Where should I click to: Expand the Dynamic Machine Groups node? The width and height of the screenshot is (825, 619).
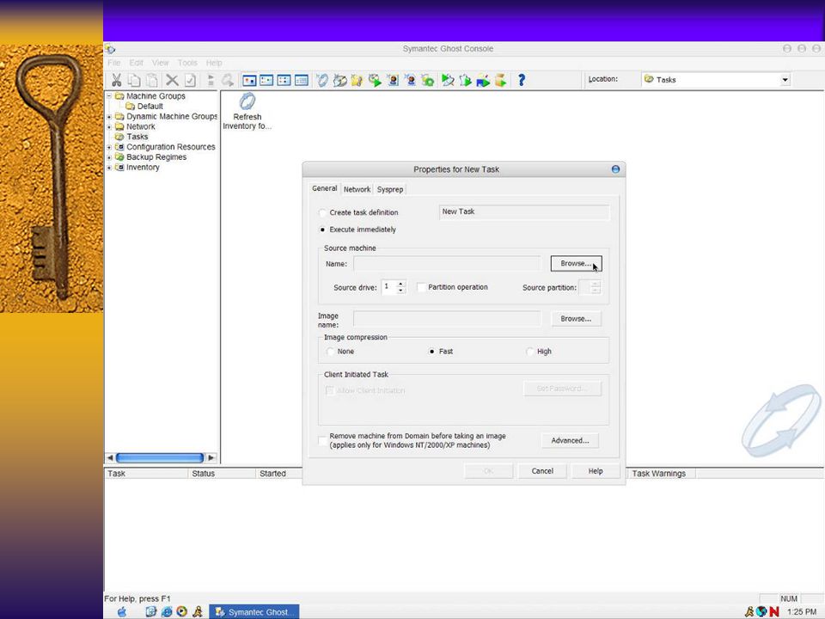tap(109, 116)
